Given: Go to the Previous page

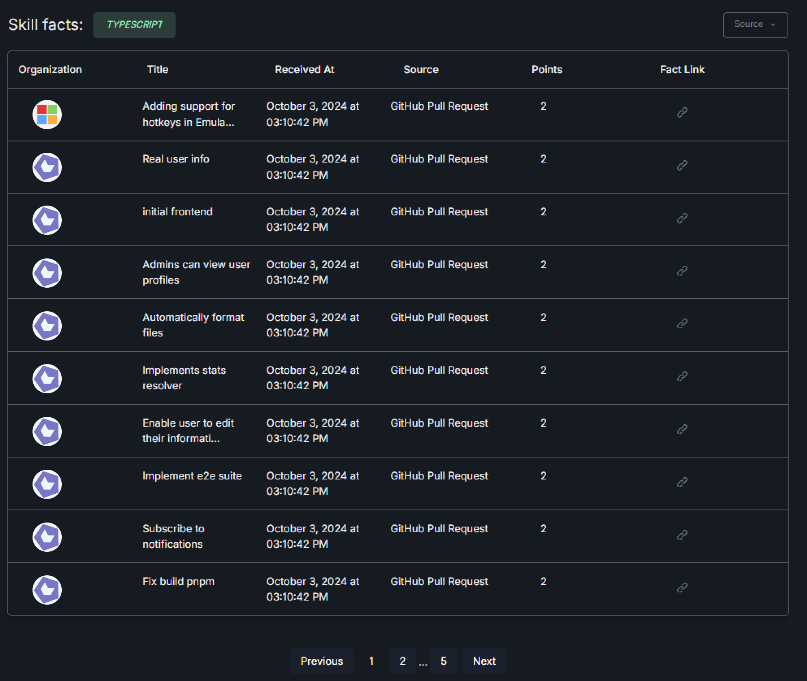Looking at the screenshot, I should [321, 661].
